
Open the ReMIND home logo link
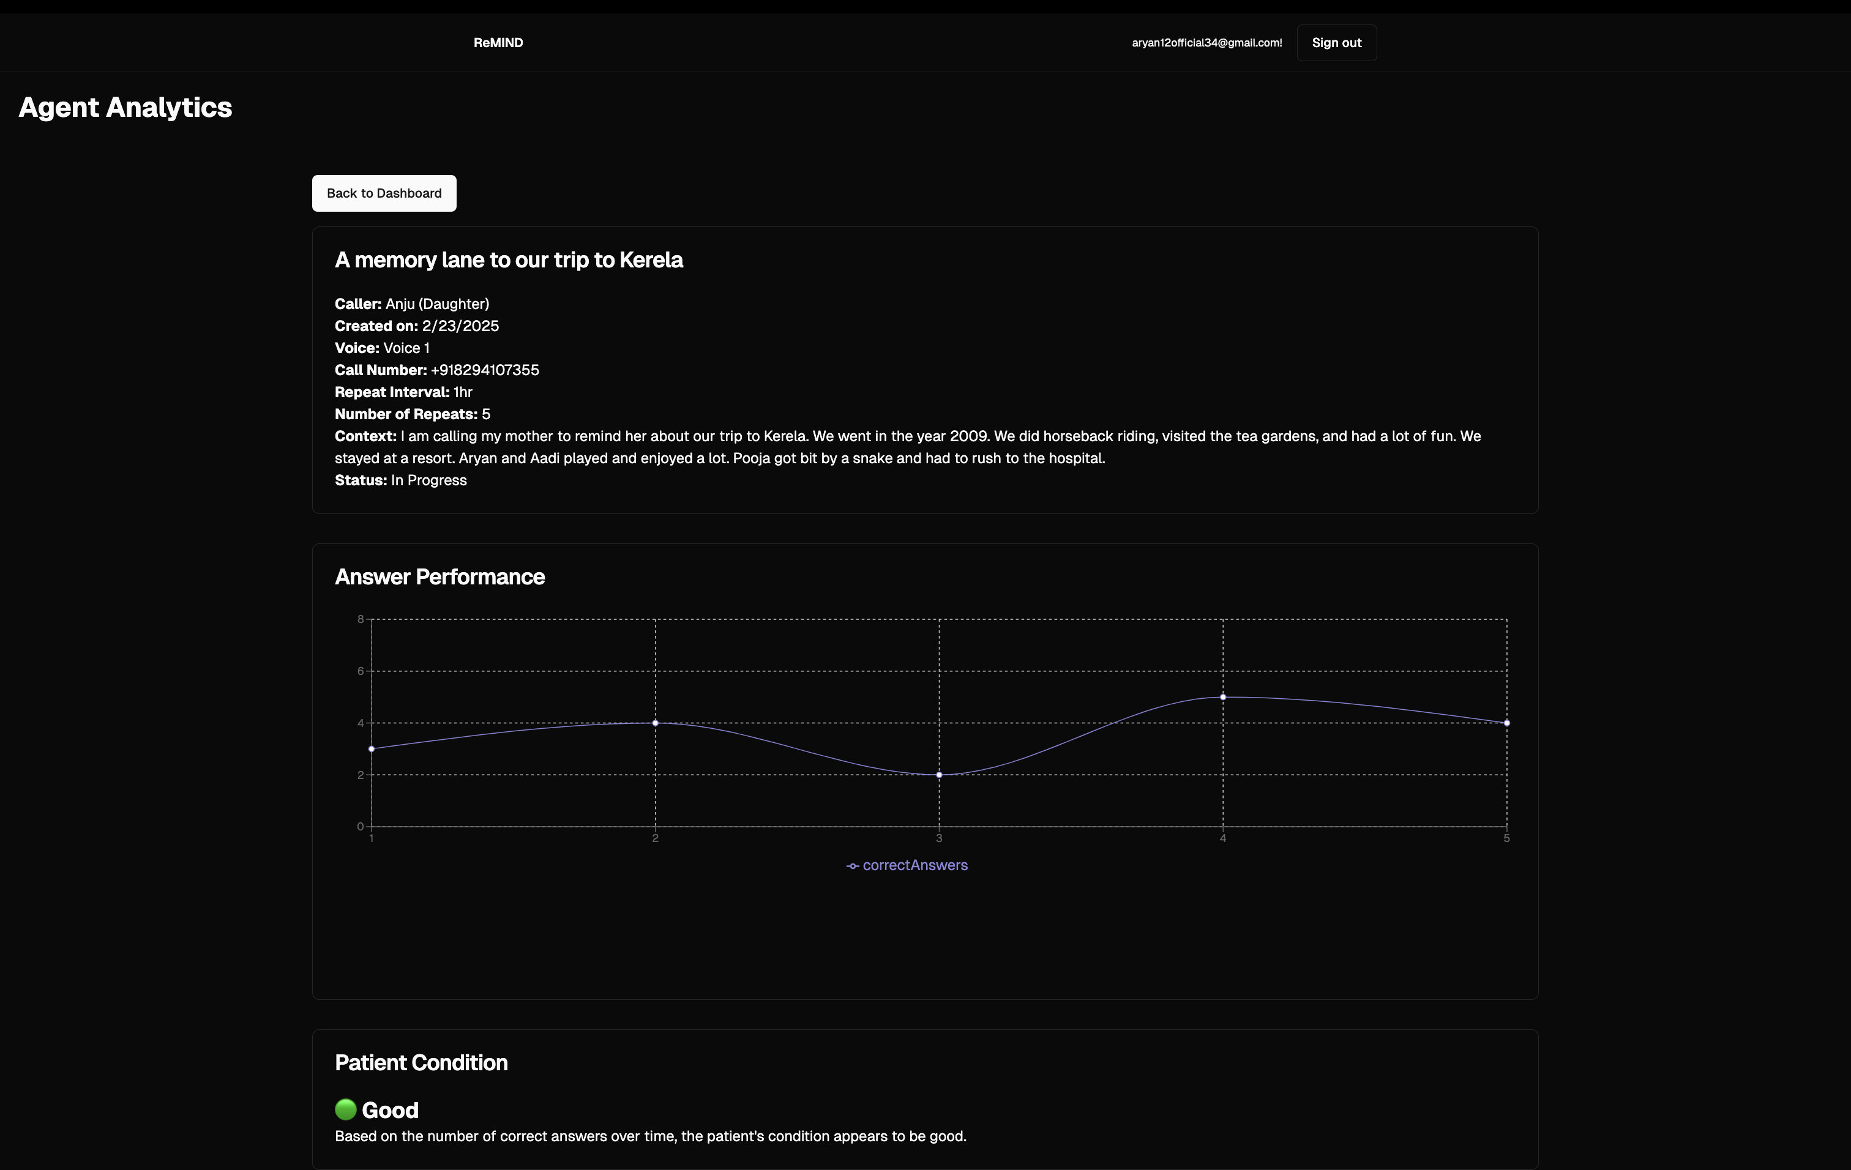[498, 43]
